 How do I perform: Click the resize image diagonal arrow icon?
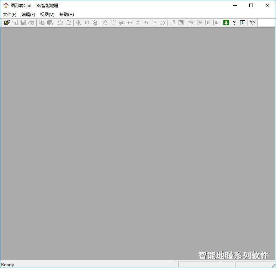(x=172, y=22)
